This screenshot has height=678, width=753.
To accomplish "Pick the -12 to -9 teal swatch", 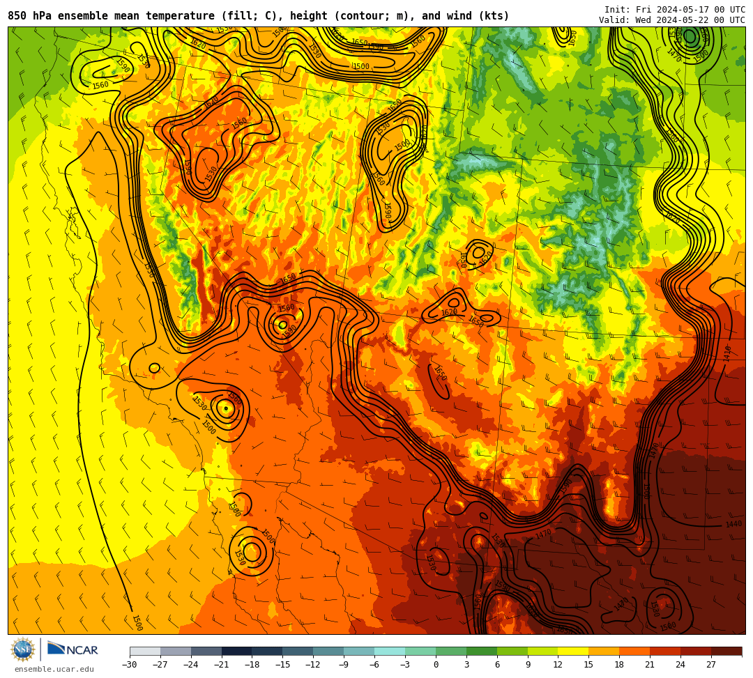I will point(329,651).
